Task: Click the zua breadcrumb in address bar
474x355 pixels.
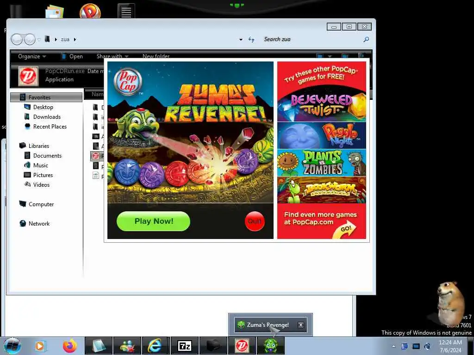Action: 65,39
